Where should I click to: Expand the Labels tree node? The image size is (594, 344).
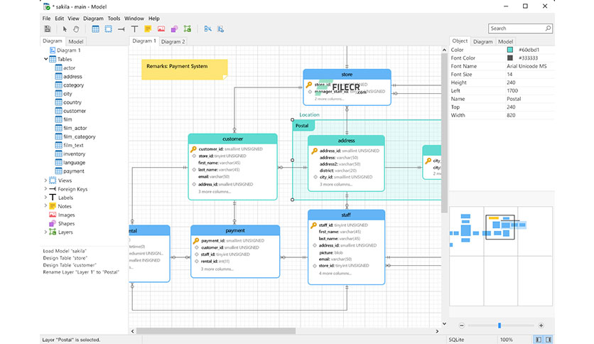pyautogui.click(x=46, y=198)
